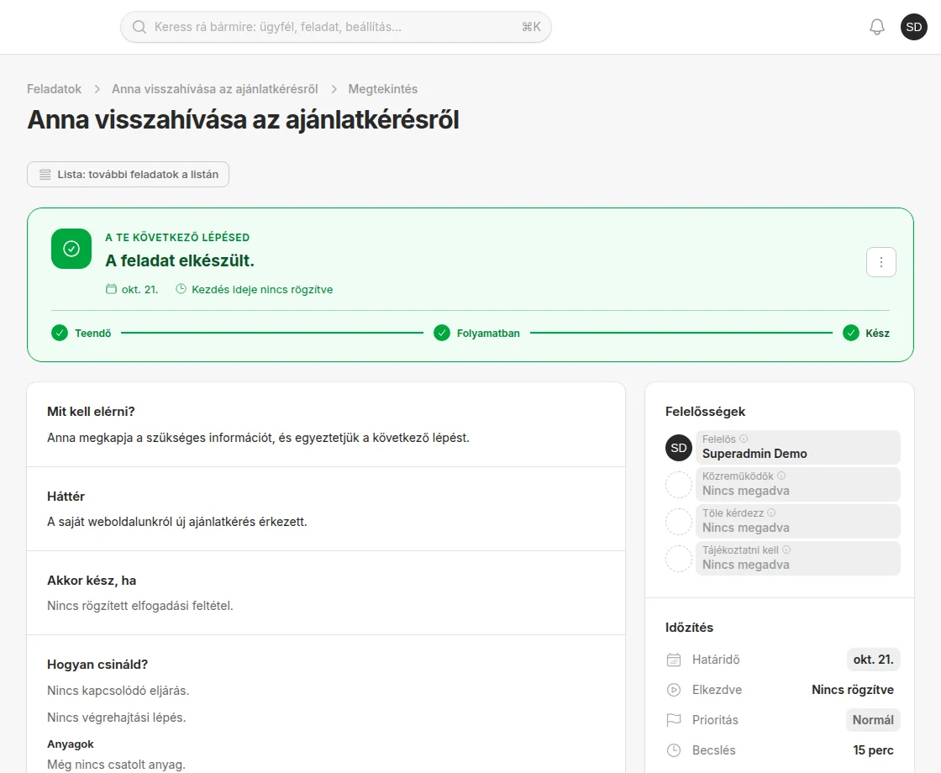Click the Becslés clock icon
The height and width of the screenshot is (773, 941).
tap(674, 750)
